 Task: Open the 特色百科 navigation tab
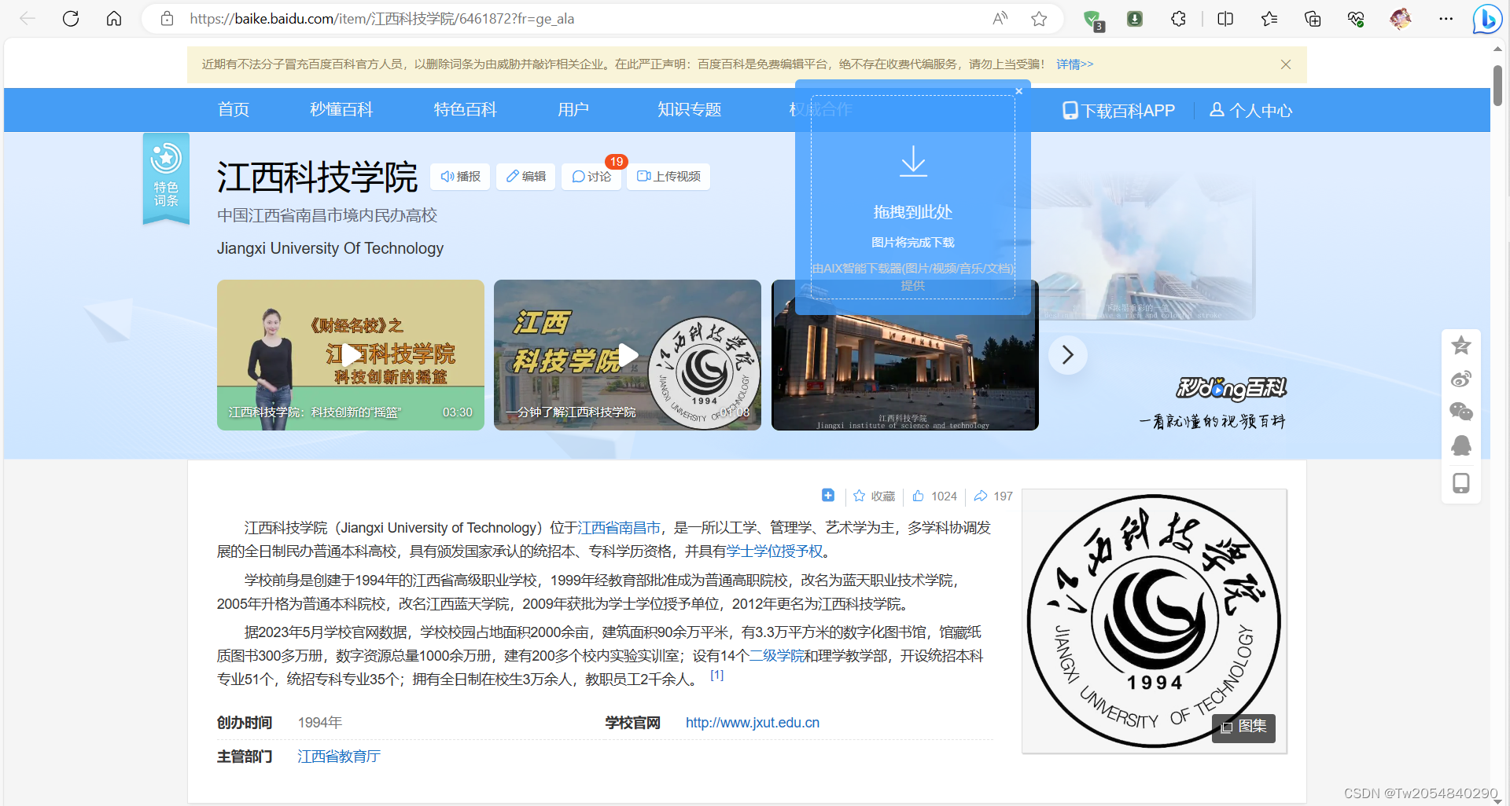click(466, 110)
